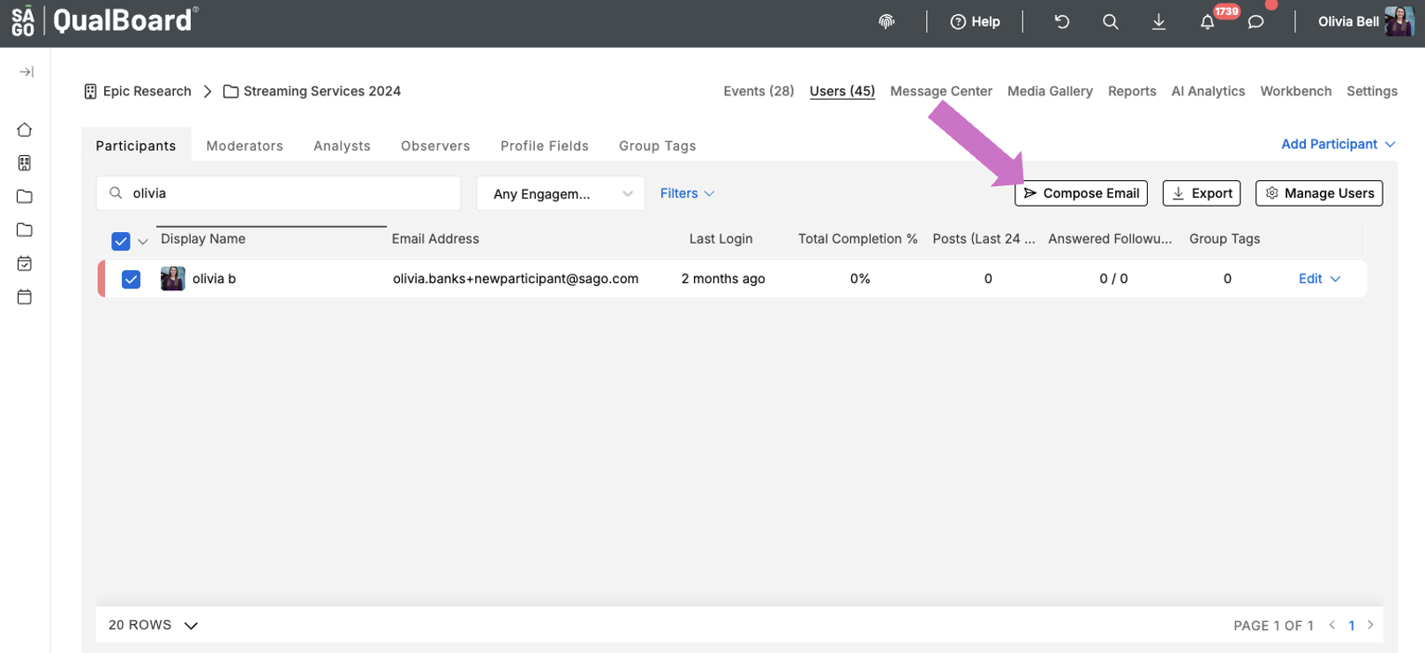Click the refresh/history arrow icon
The image size is (1425, 653).
click(x=1062, y=22)
